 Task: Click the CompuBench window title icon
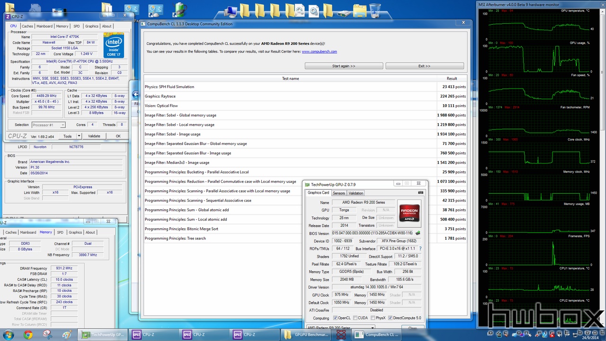coord(144,24)
